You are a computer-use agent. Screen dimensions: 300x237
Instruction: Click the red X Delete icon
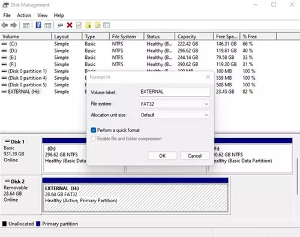tap(70, 25)
